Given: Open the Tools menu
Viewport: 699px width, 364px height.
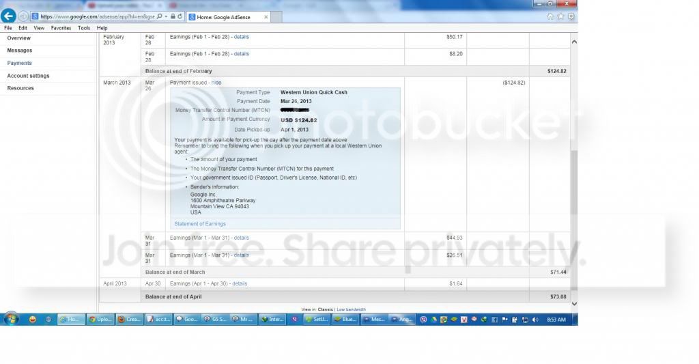Looking at the screenshot, I should point(84,27).
